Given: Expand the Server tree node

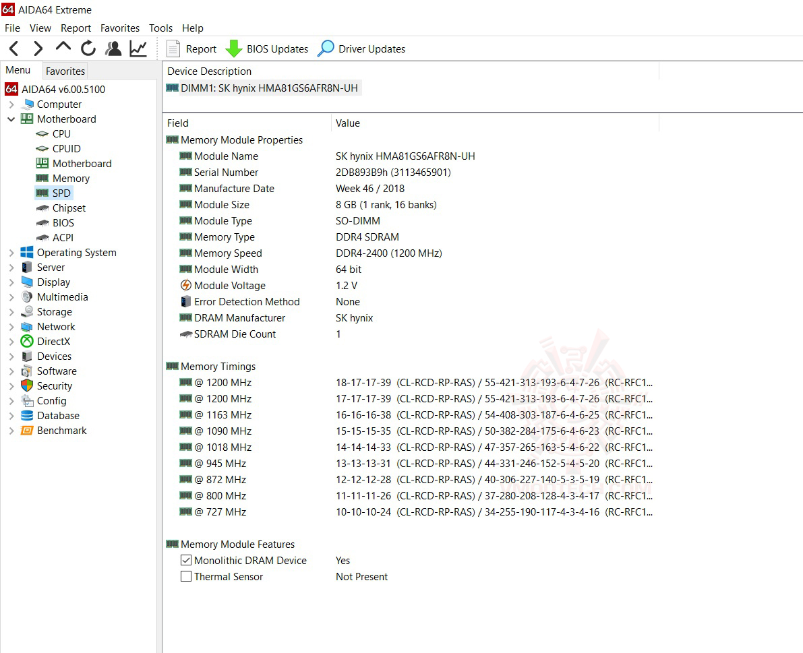Looking at the screenshot, I should tap(11, 268).
